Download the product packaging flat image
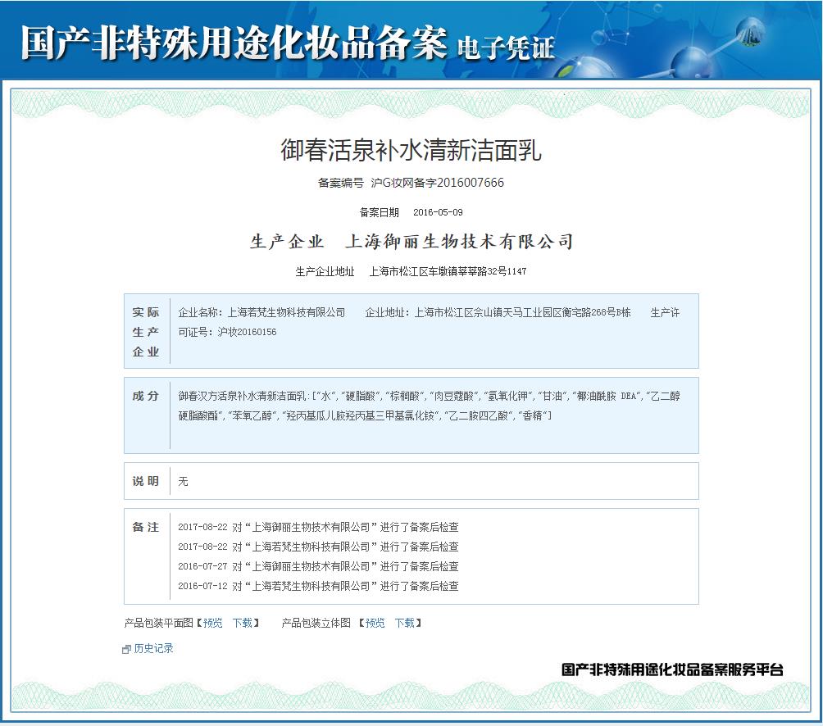Screen dimensions: 823x726 [x=243, y=623]
